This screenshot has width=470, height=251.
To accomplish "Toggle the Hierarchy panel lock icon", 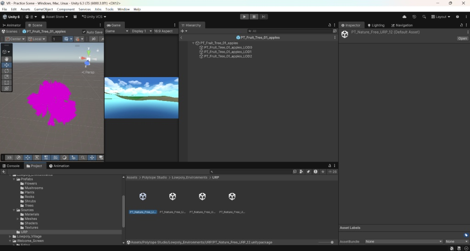I will coord(329,25).
